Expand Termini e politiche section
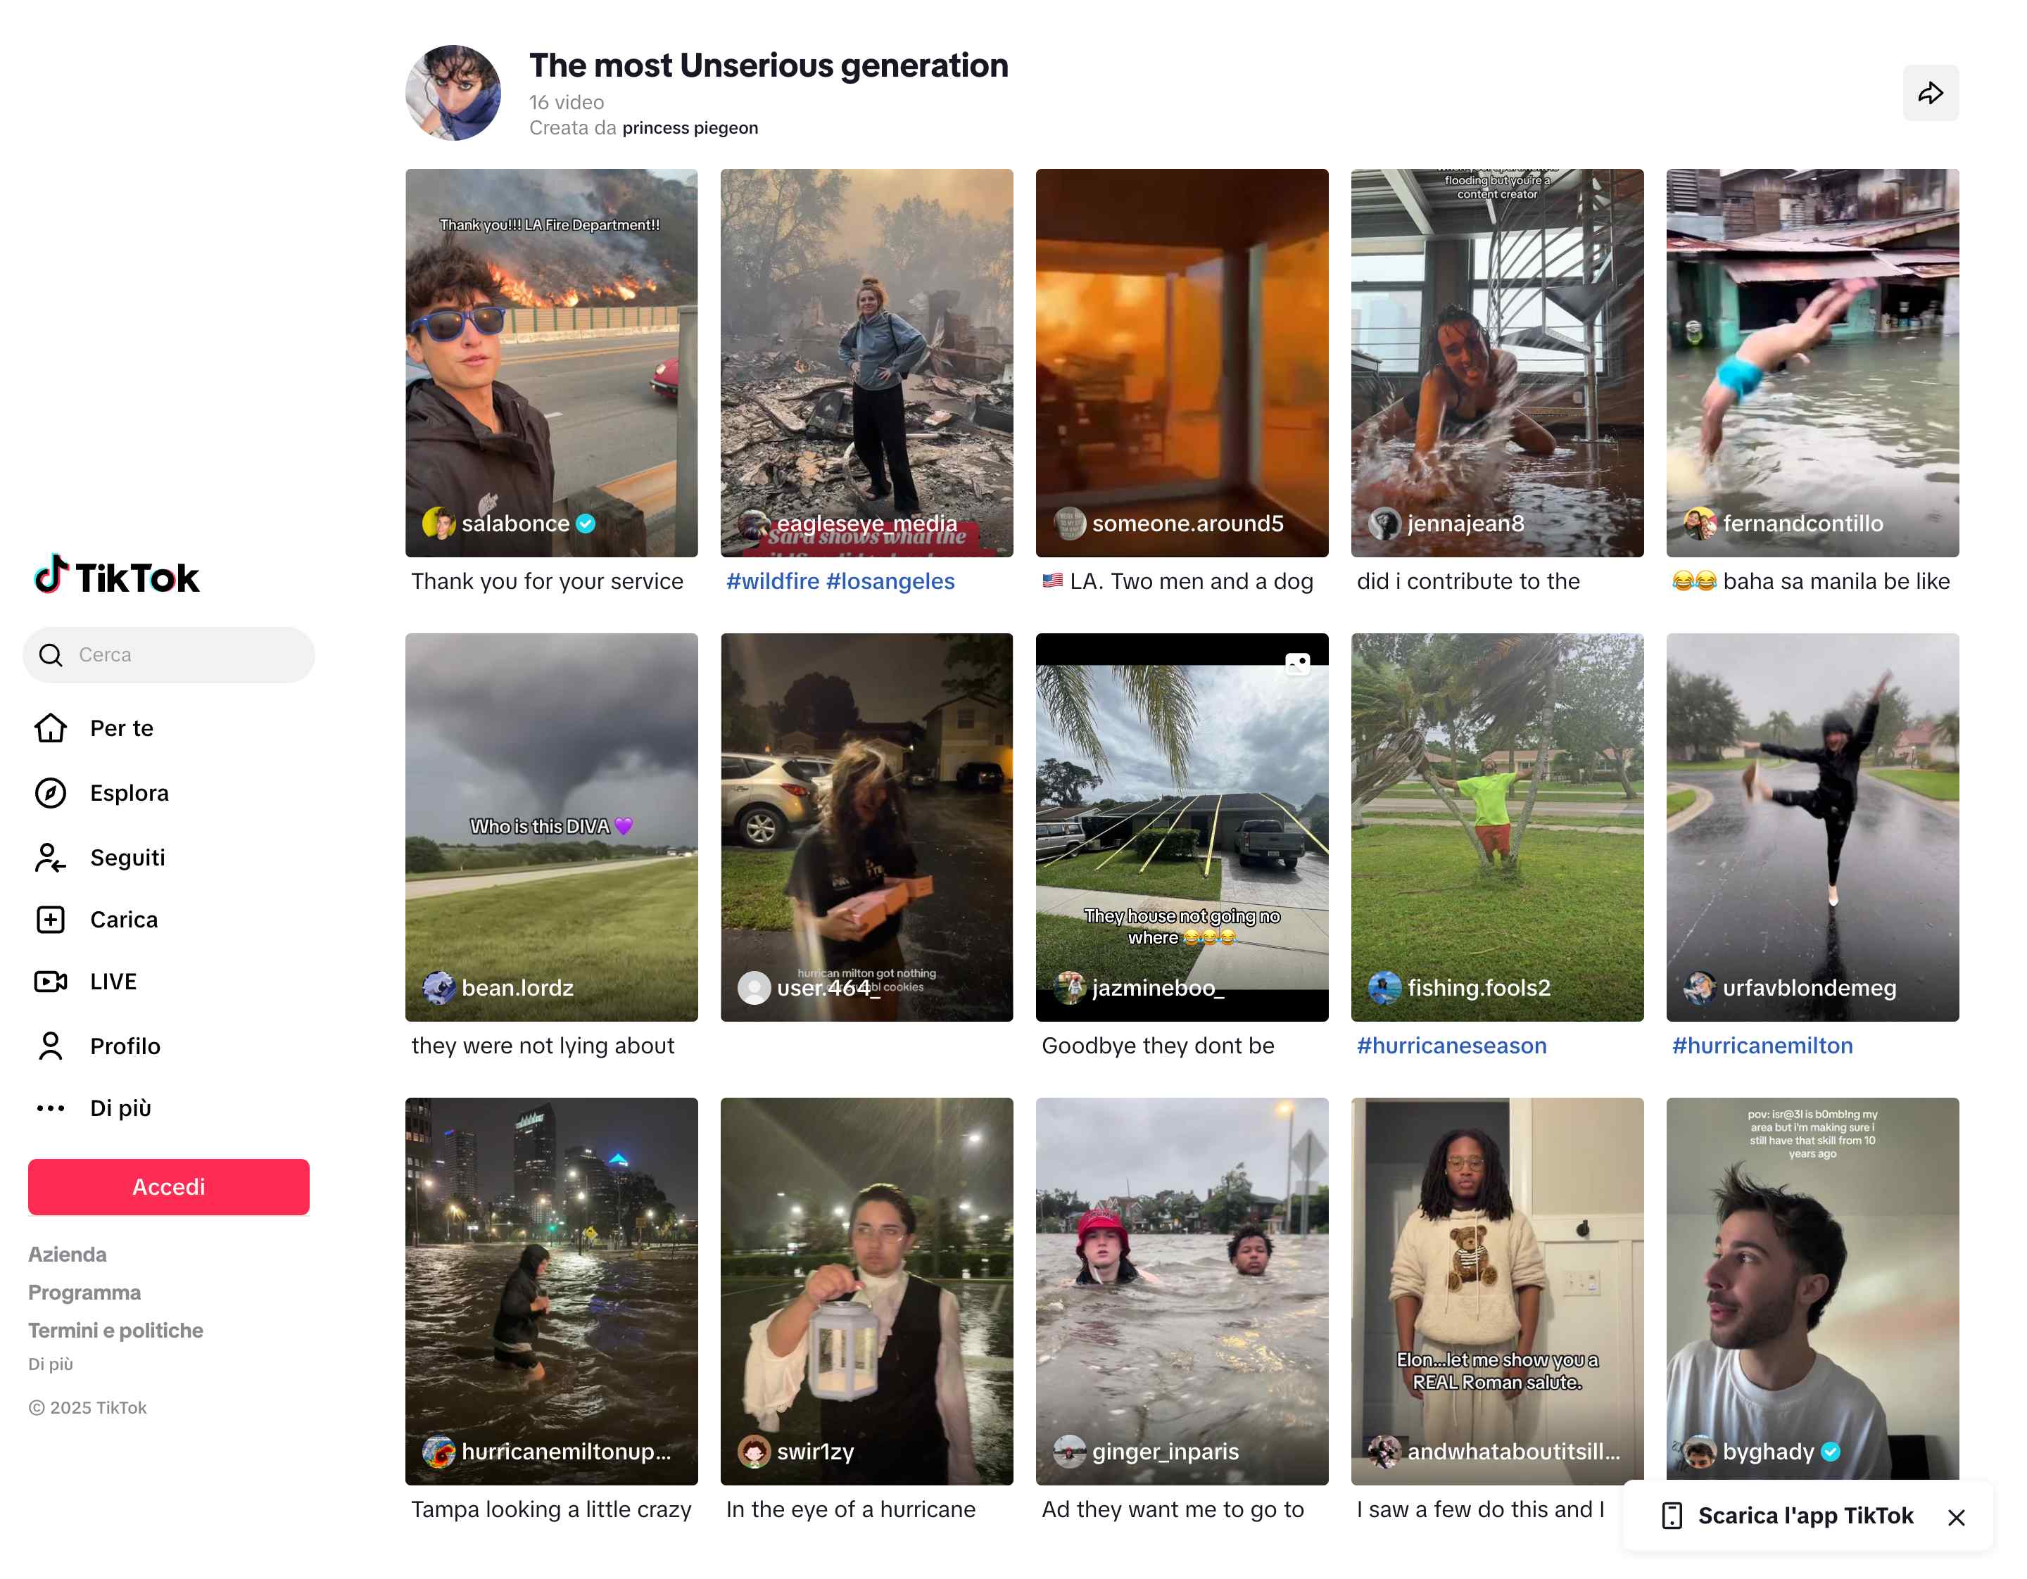The width and height of the screenshot is (2027, 1579). (115, 1331)
